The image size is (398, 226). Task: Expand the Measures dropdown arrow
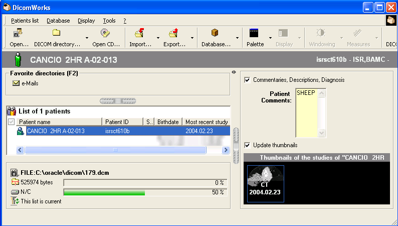pos(376,38)
